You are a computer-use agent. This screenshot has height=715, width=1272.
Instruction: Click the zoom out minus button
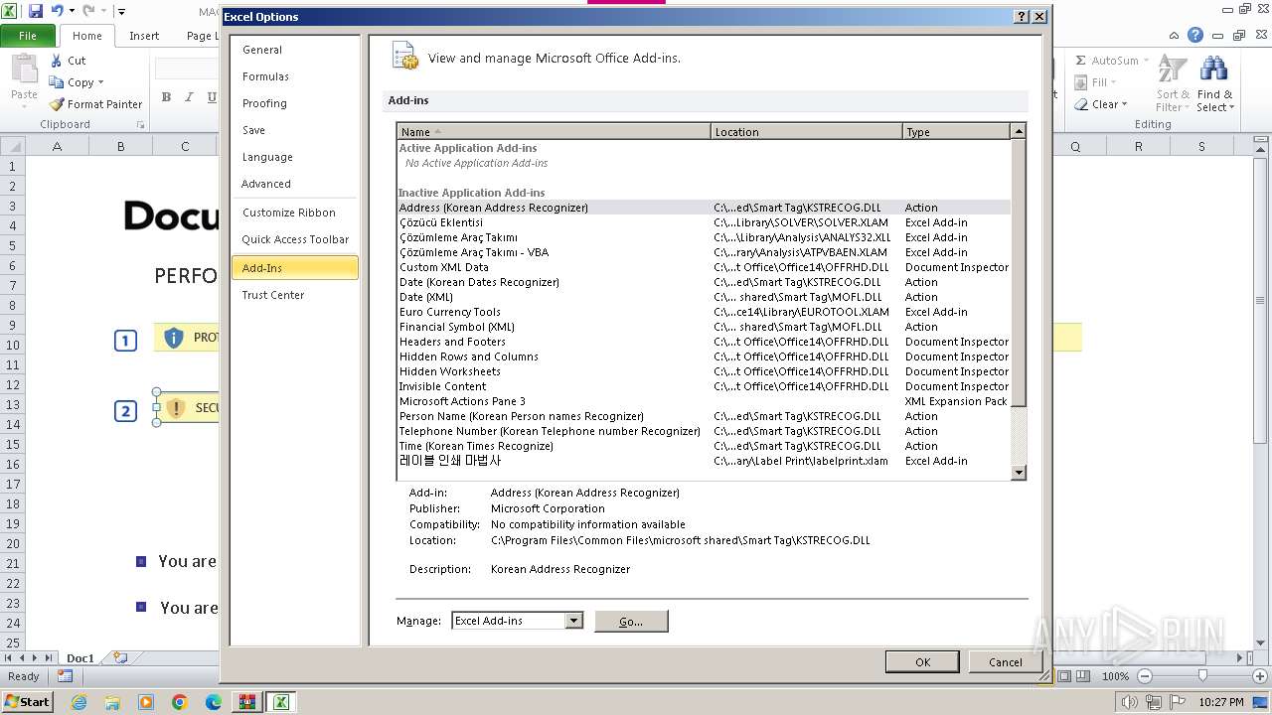[x=1145, y=676]
